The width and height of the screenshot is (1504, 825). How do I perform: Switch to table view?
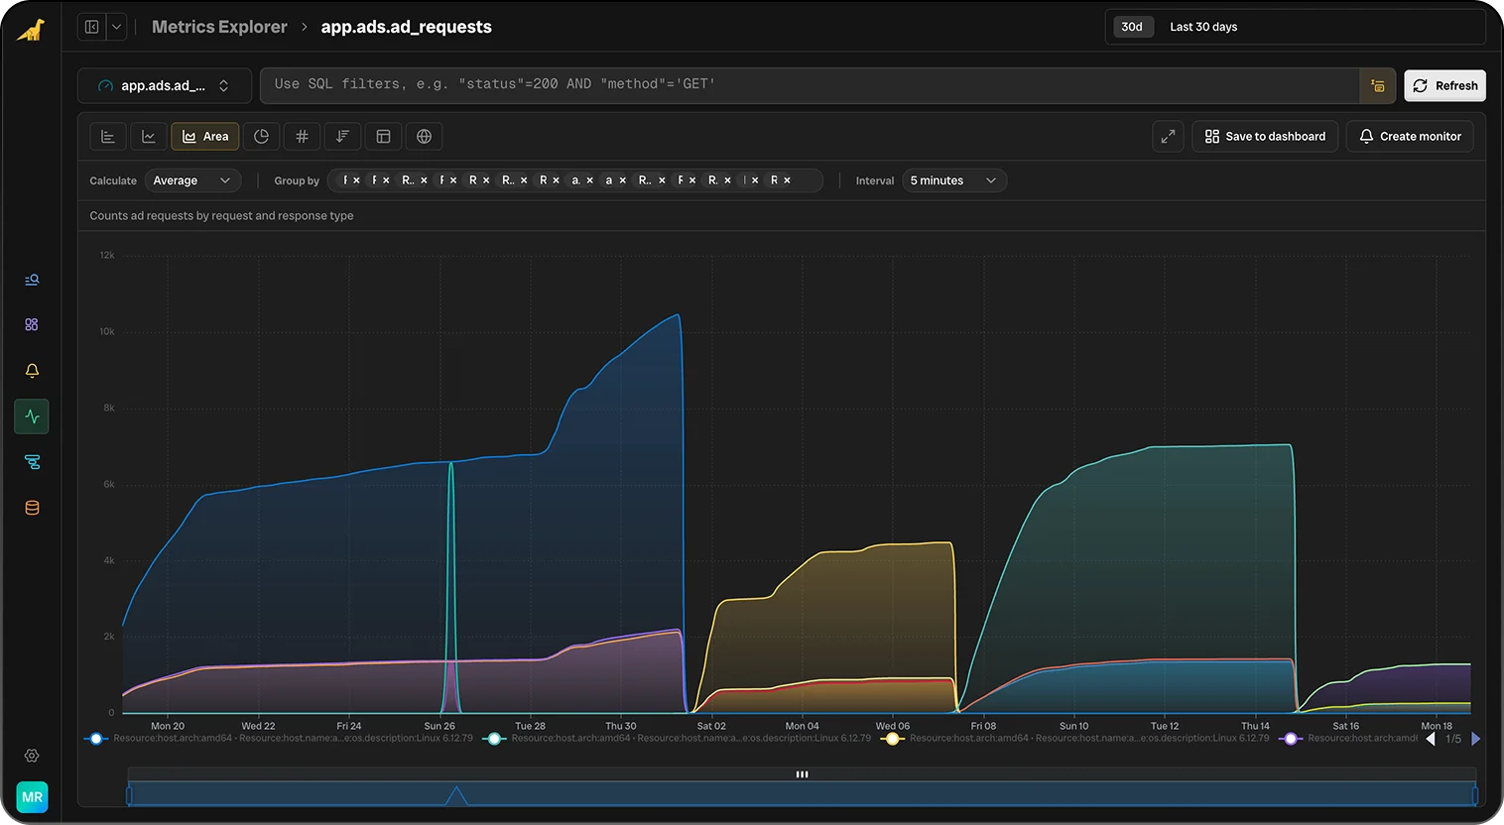click(x=383, y=137)
